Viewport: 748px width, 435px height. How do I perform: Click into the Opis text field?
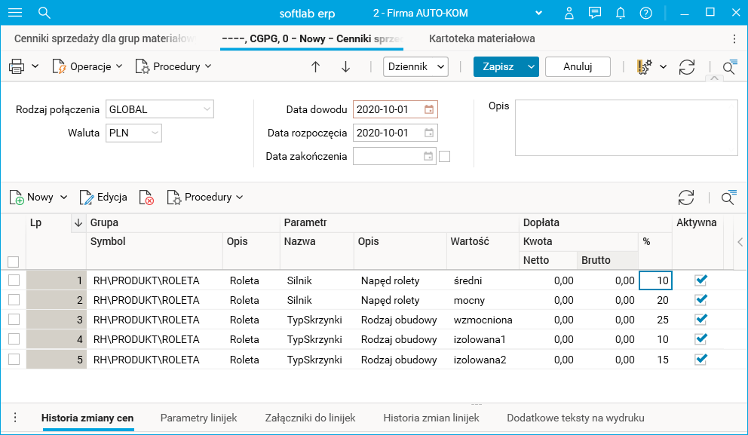pos(626,127)
